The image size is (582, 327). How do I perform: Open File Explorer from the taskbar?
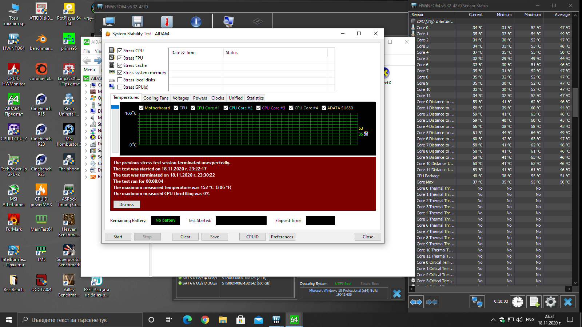tap(223, 320)
